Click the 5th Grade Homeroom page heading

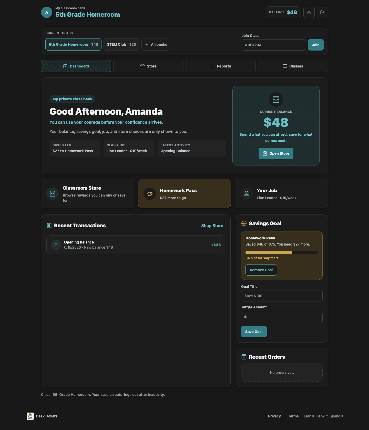tap(88, 15)
